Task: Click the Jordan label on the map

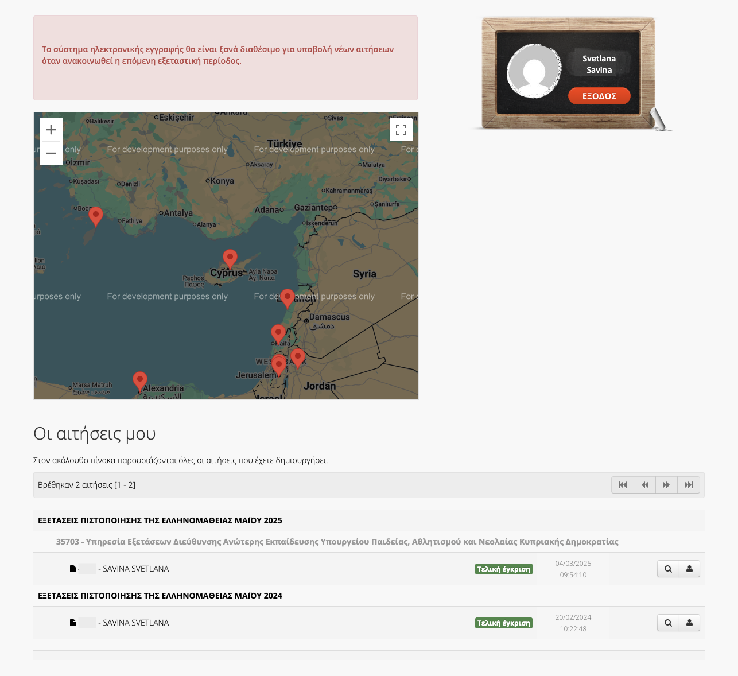Action: pos(320,386)
